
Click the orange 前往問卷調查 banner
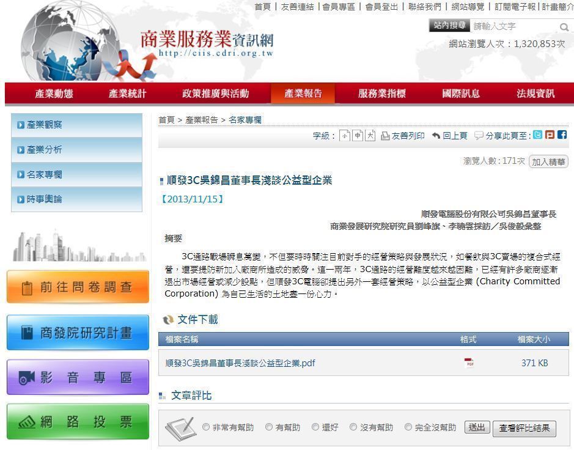[78, 287]
